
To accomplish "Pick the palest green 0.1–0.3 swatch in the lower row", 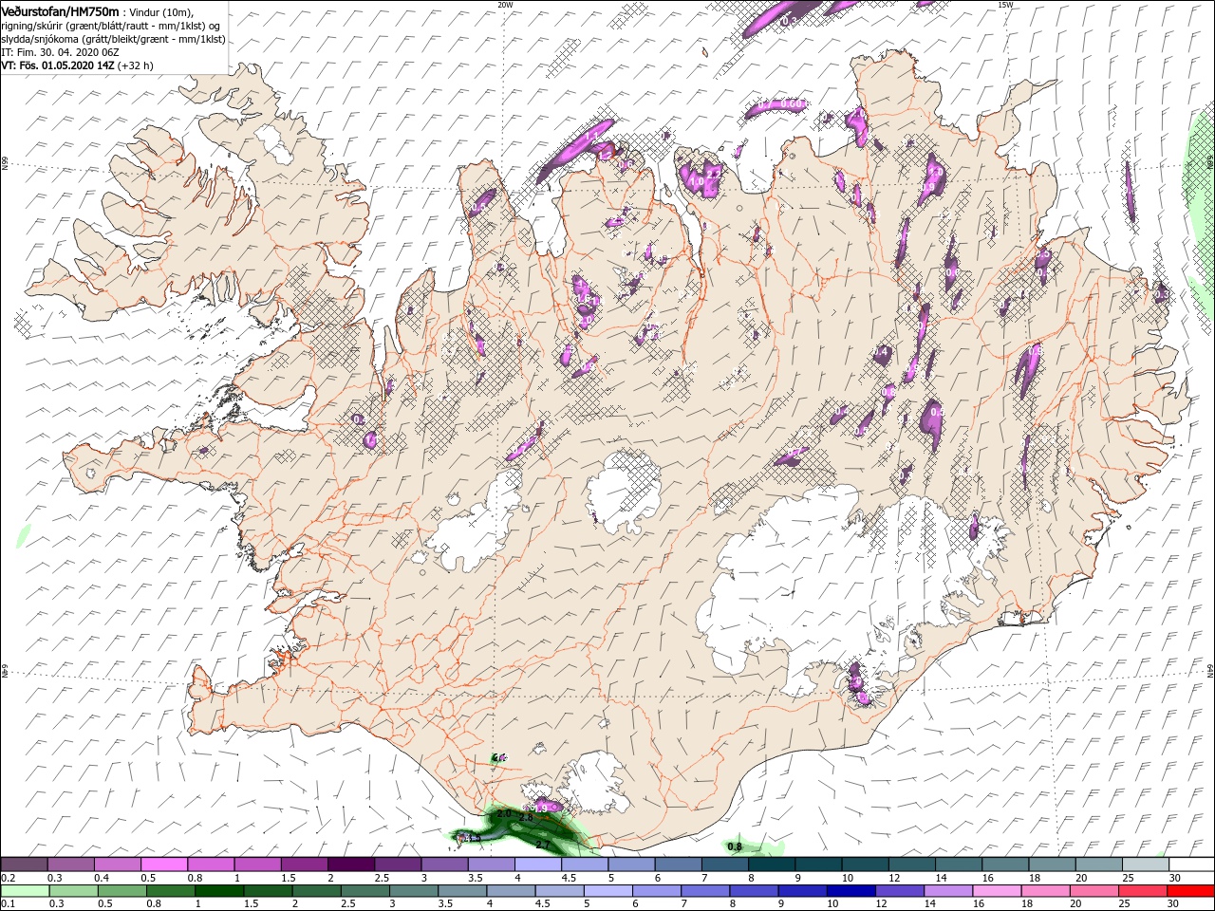I will click(25, 891).
